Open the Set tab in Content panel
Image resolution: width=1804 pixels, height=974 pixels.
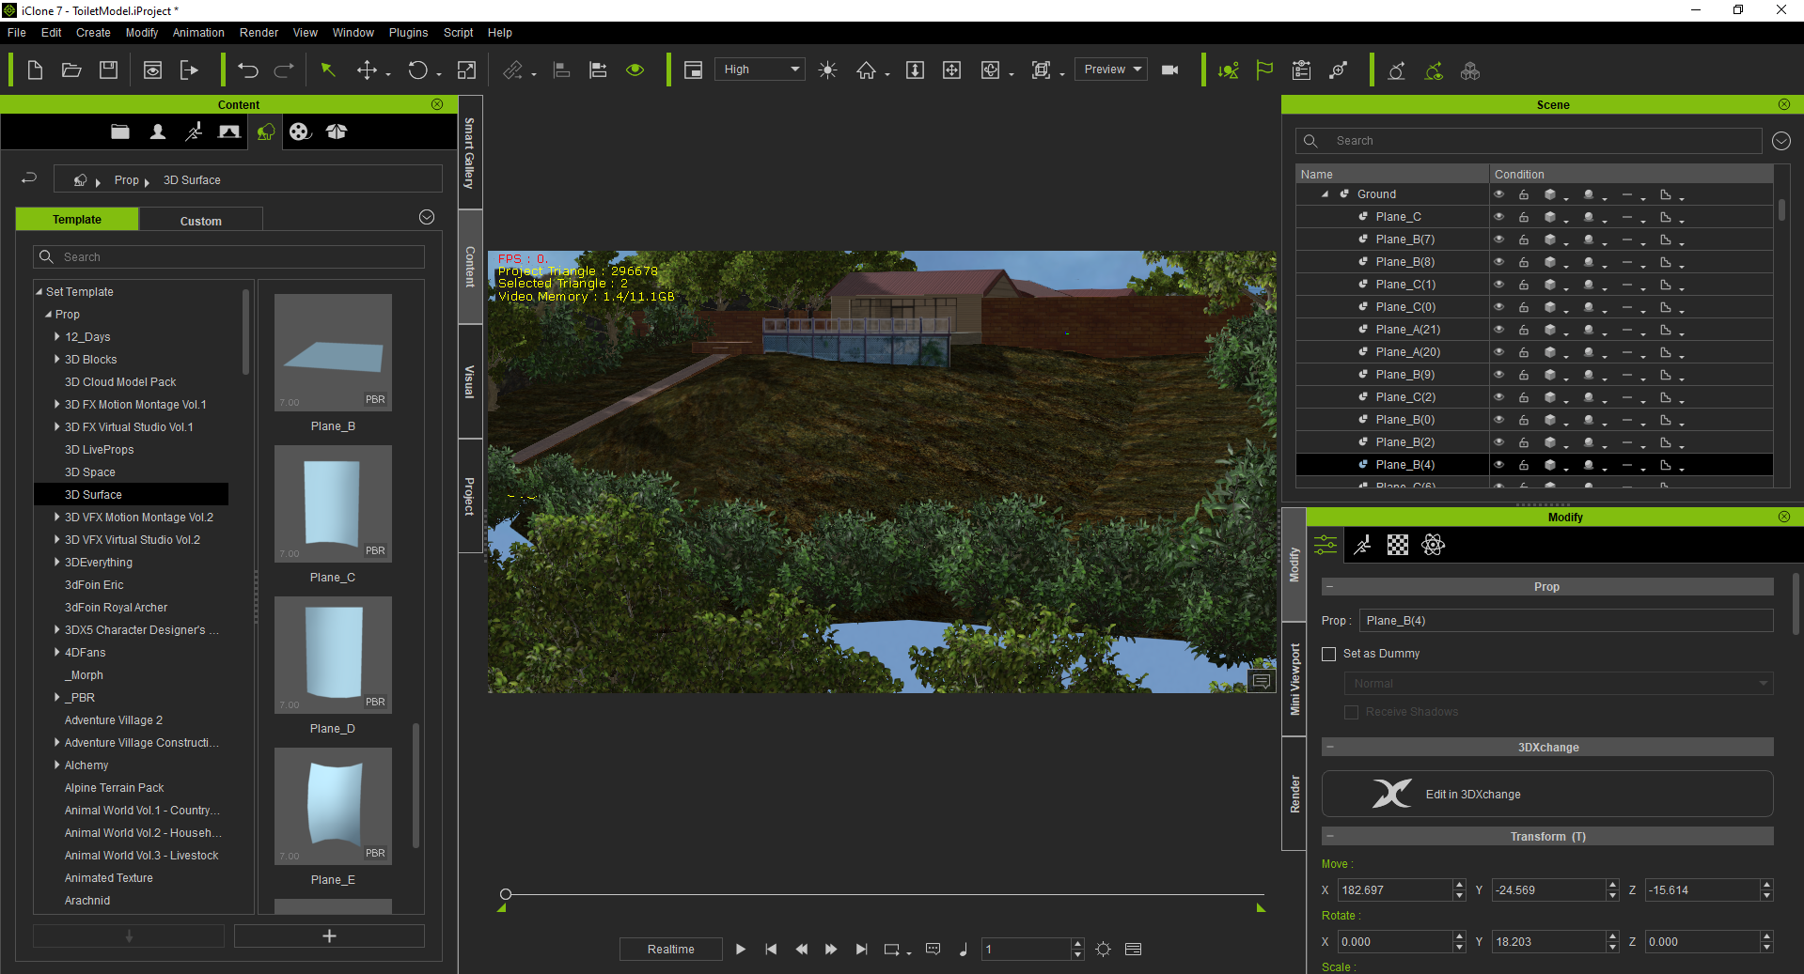pos(229,132)
